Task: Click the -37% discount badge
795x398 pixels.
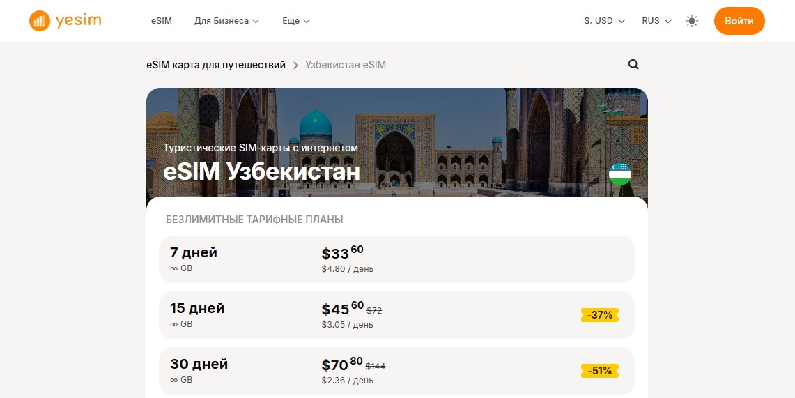Action: click(599, 315)
